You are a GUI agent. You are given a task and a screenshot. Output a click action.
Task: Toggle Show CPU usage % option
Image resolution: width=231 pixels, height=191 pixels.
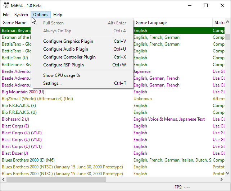[62, 75]
